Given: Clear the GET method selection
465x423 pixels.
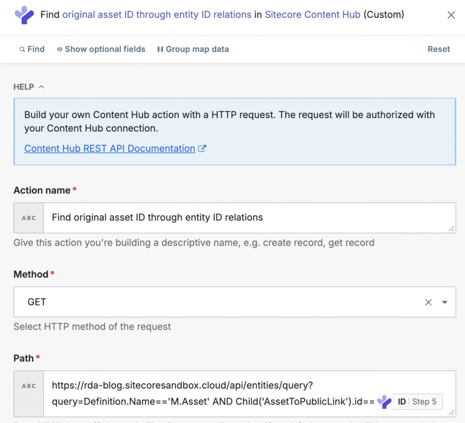Looking at the screenshot, I should pos(428,302).
